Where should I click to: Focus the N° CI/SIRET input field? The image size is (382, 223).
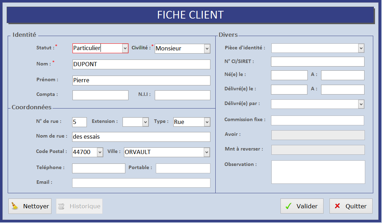click(318, 62)
